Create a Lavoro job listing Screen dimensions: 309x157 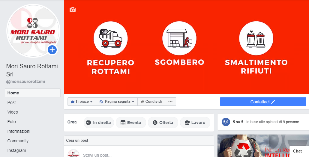(195, 123)
